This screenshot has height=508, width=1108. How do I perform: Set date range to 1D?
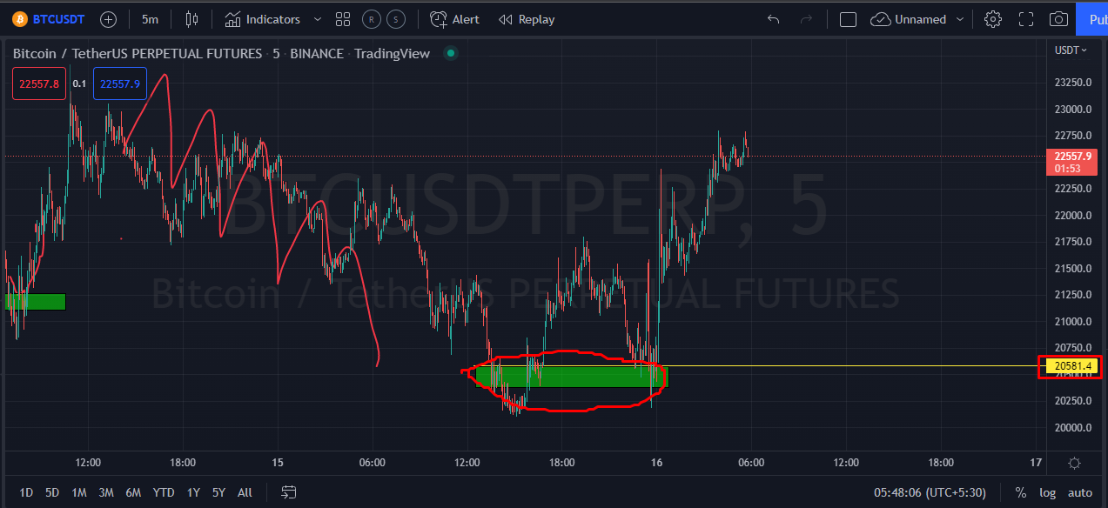pos(26,492)
